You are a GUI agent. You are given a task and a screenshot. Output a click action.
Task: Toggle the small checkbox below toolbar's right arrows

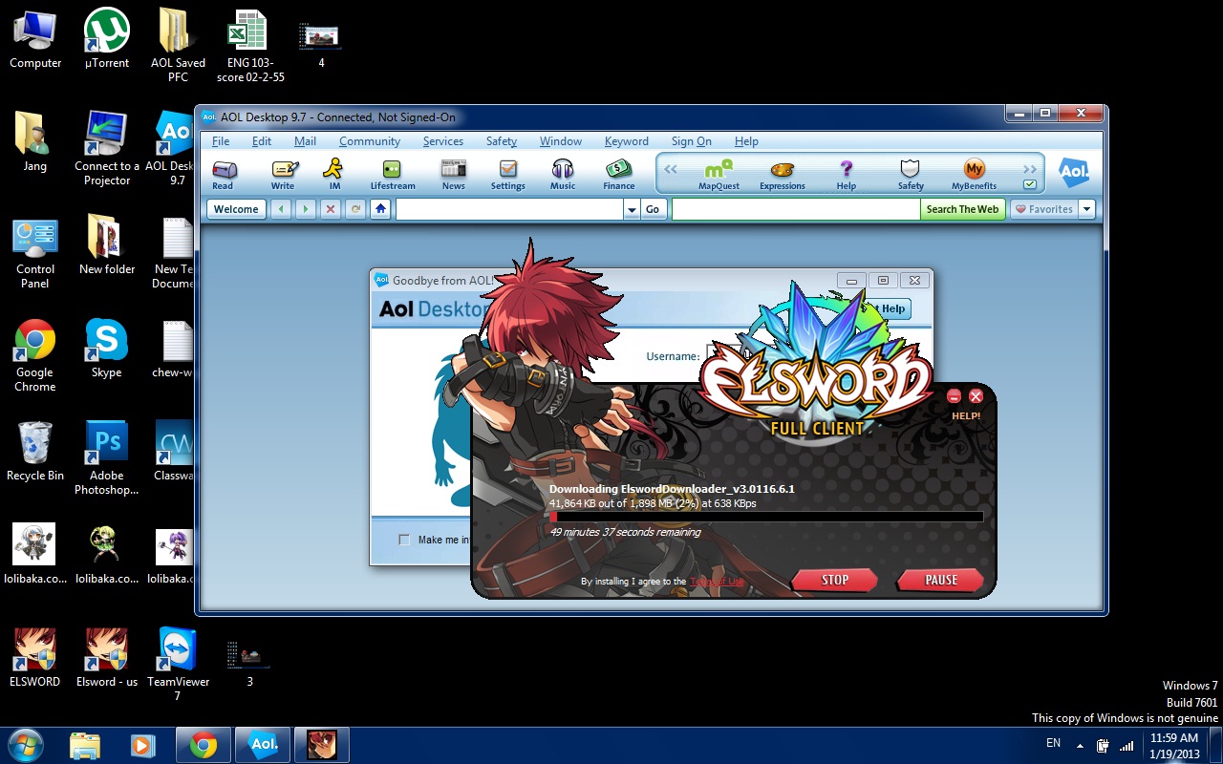pyautogui.click(x=1029, y=184)
